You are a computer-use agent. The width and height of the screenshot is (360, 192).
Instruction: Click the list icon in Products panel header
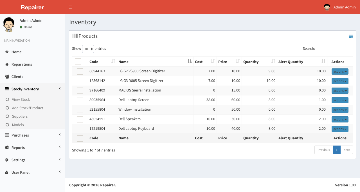coord(351,36)
